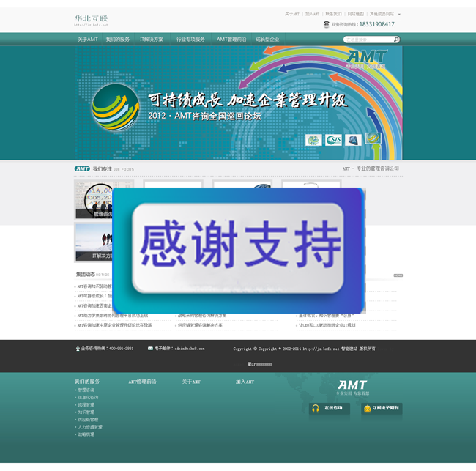The image size is (476, 471).
Task: Click the globe with arrows graphic
Action: click(x=116, y=107)
